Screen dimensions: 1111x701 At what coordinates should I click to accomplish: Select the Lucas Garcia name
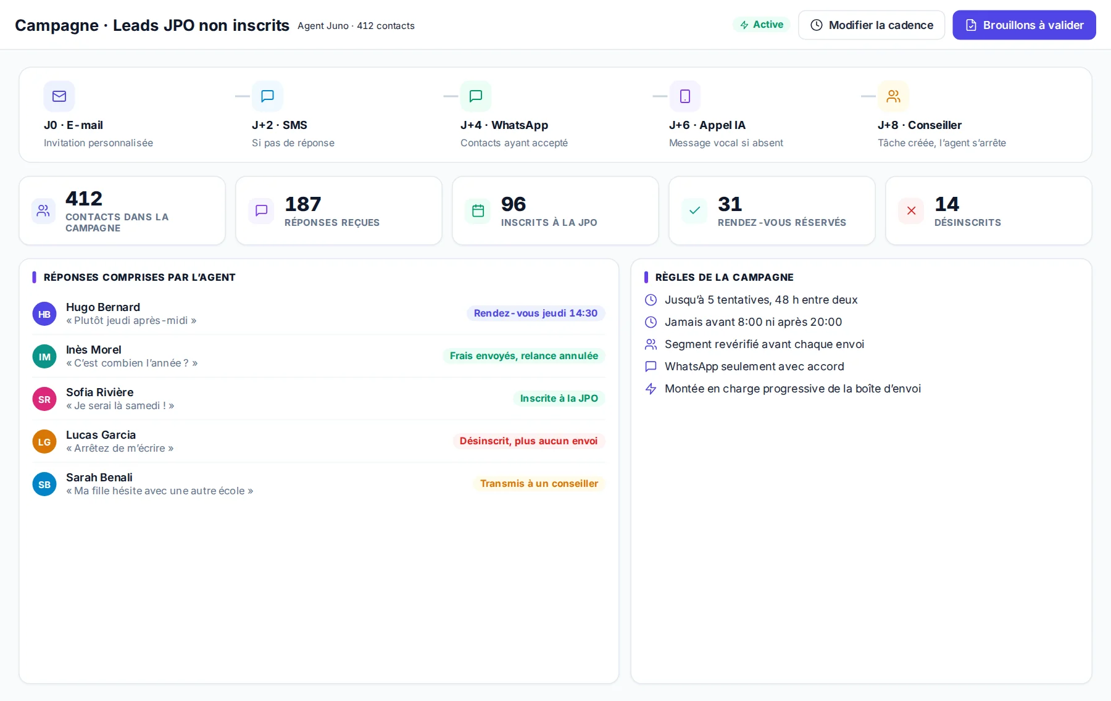coord(101,435)
